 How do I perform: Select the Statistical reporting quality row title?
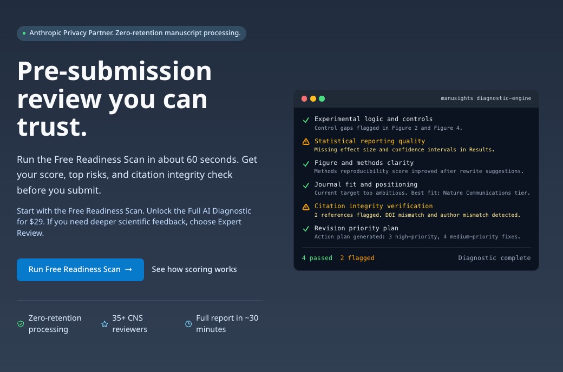pyautogui.click(x=370, y=141)
